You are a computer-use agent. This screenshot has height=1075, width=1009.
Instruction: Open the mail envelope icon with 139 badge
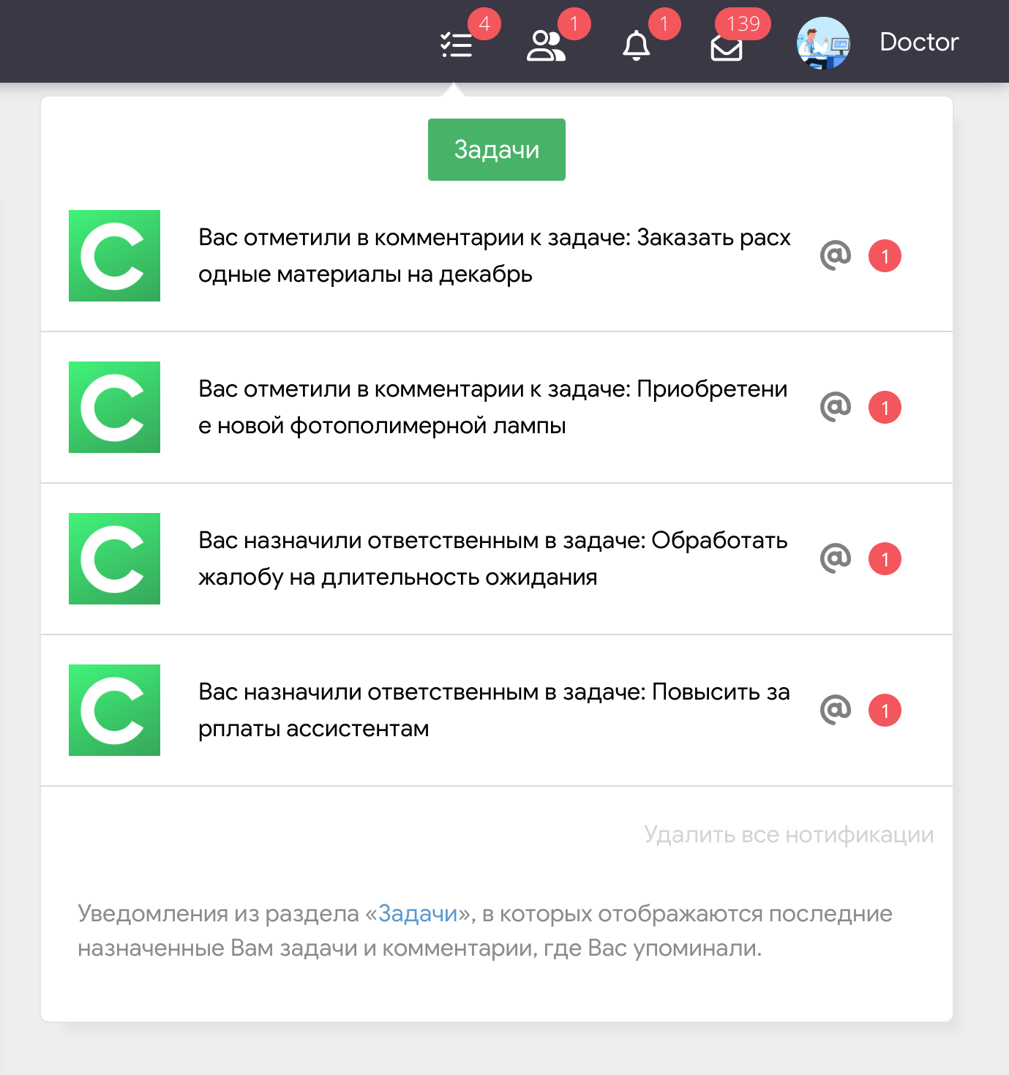(x=726, y=48)
